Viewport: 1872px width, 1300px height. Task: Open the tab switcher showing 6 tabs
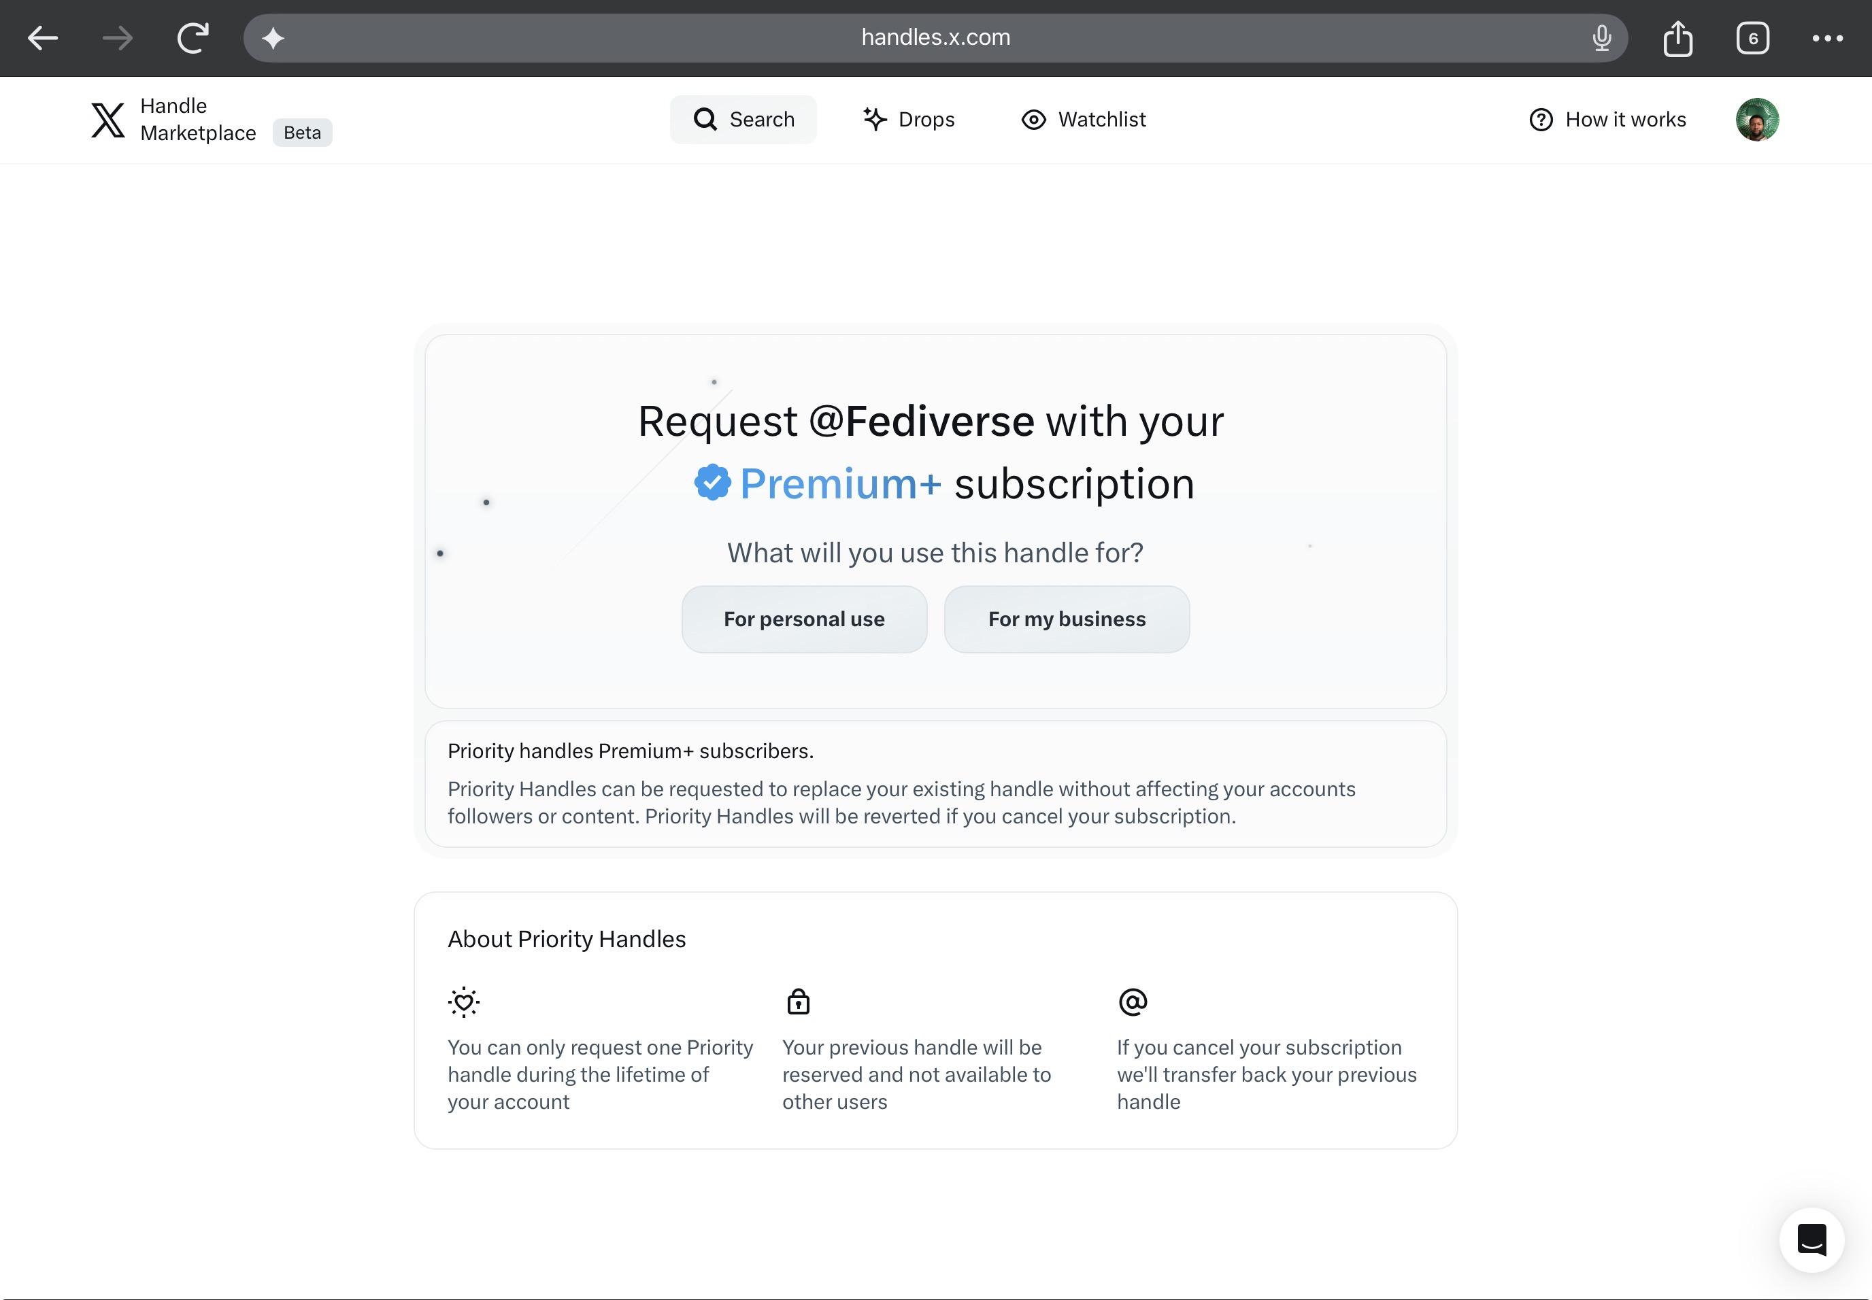[x=1752, y=37]
